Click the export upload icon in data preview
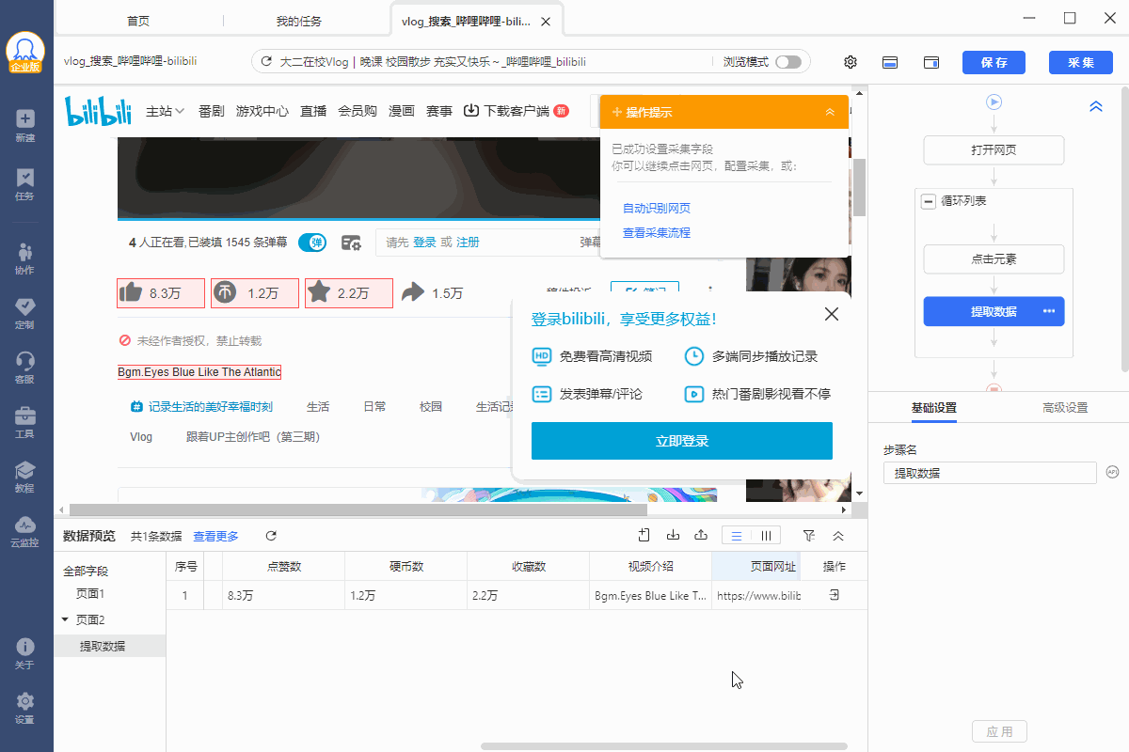The width and height of the screenshot is (1129, 752). [x=701, y=535]
